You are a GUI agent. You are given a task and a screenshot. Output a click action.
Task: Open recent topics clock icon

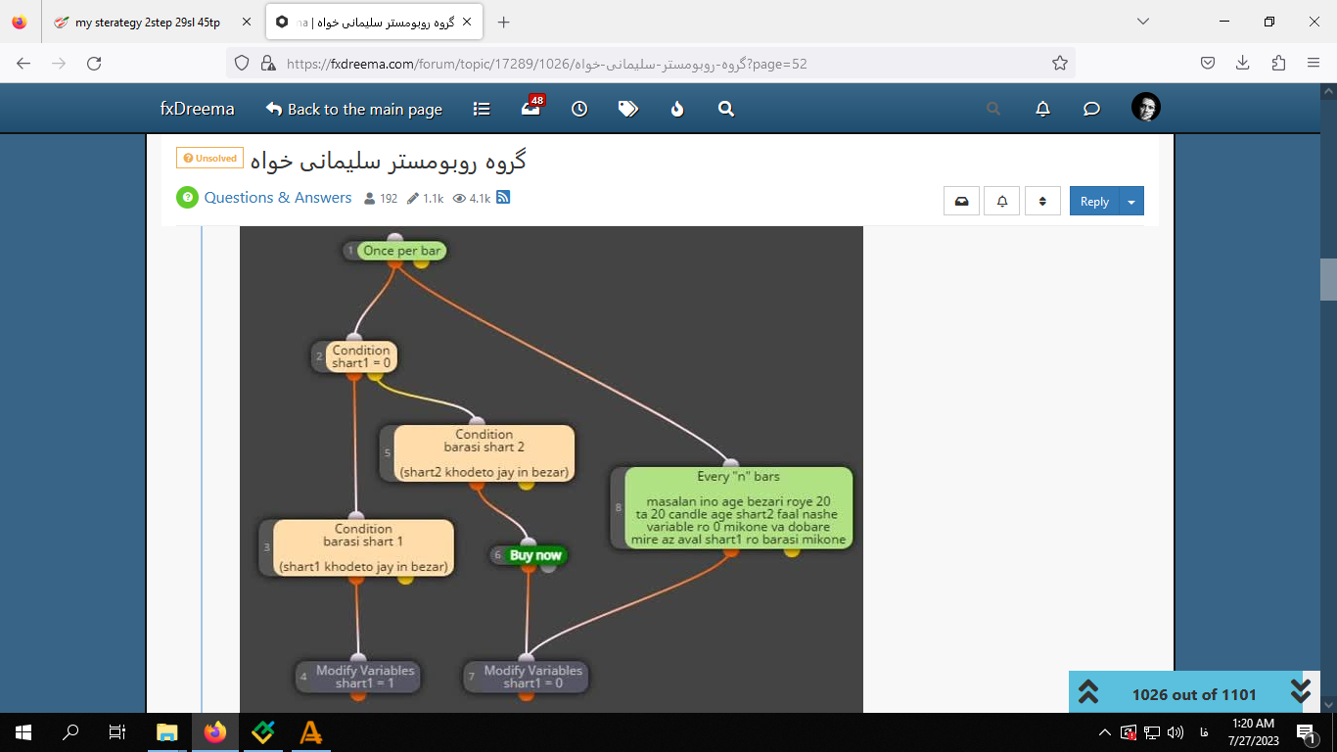coord(579,109)
